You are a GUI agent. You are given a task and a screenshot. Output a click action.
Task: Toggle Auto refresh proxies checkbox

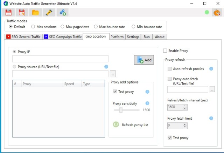169,69
